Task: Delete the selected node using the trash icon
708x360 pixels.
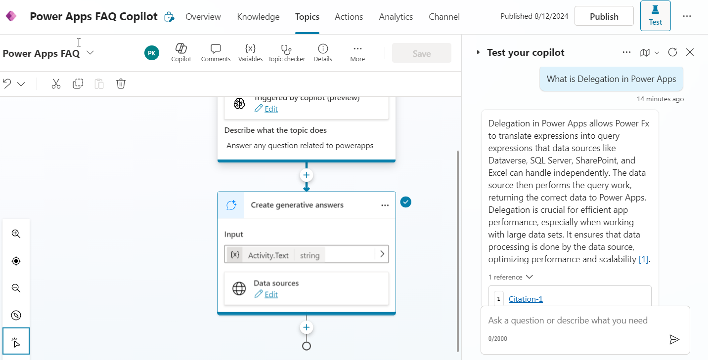Action: pyautogui.click(x=121, y=83)
